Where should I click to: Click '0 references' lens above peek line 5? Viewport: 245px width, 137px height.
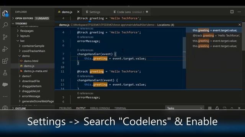(x=85, y=37)
